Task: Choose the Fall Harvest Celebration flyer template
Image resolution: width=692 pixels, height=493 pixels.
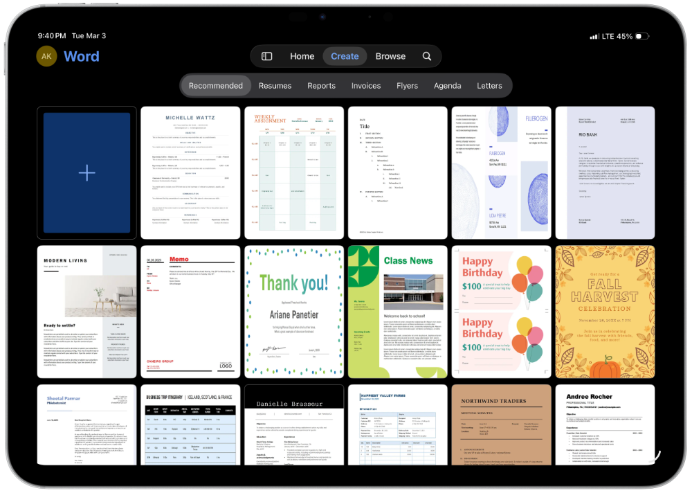Action: (x=605, y=311)
